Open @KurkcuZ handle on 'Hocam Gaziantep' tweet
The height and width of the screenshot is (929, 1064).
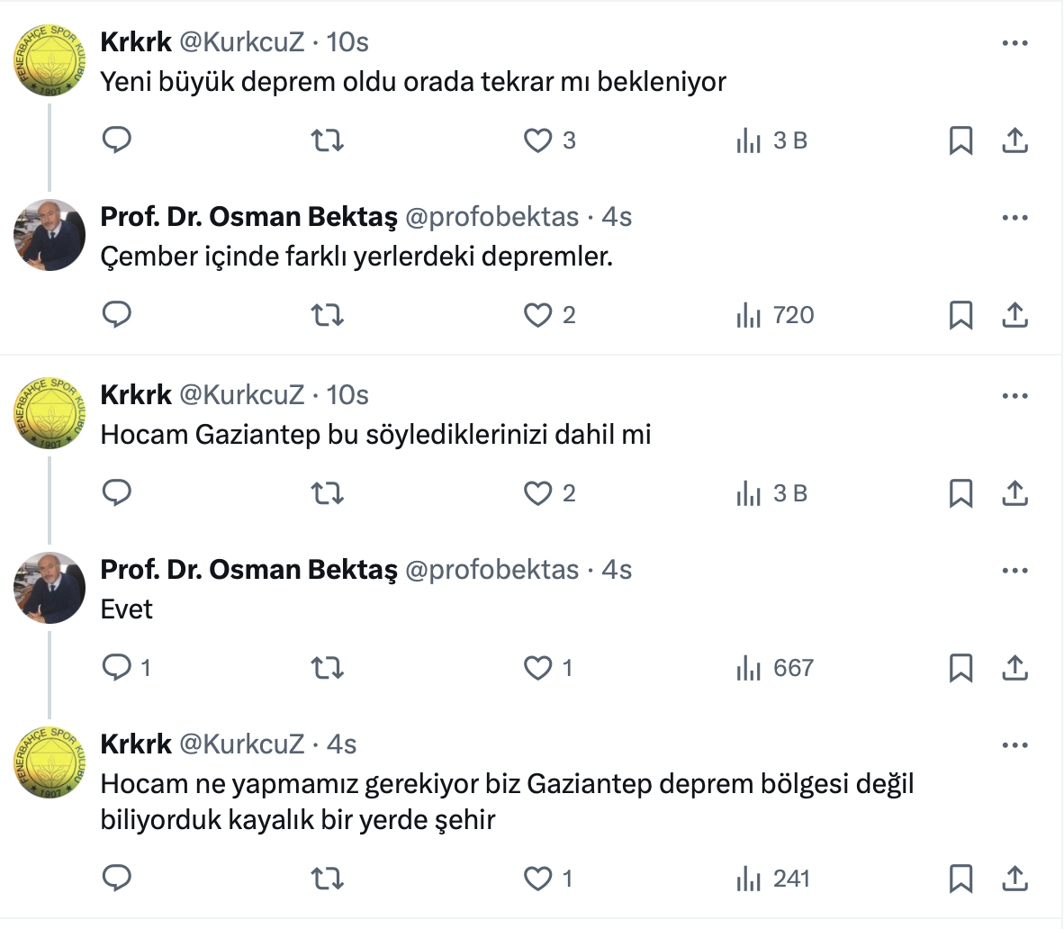[x=242, y=395]
